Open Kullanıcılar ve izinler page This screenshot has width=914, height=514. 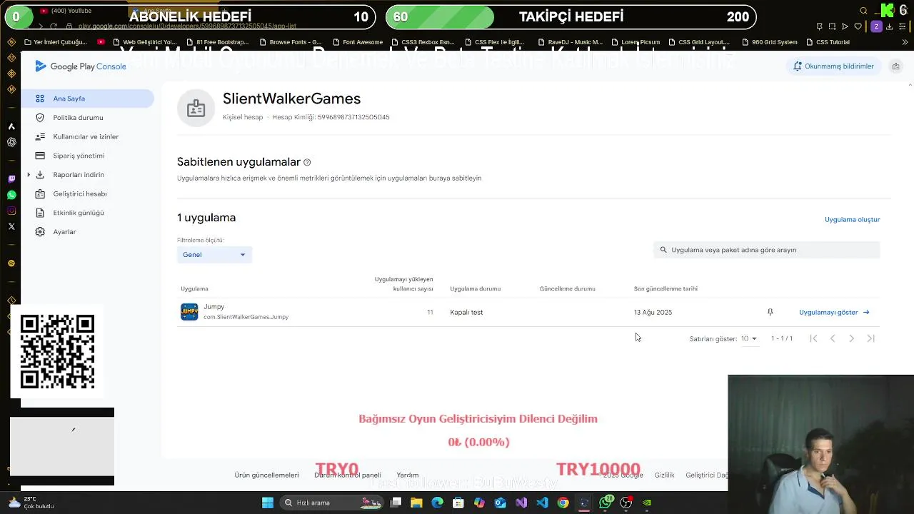click(87, 136)
